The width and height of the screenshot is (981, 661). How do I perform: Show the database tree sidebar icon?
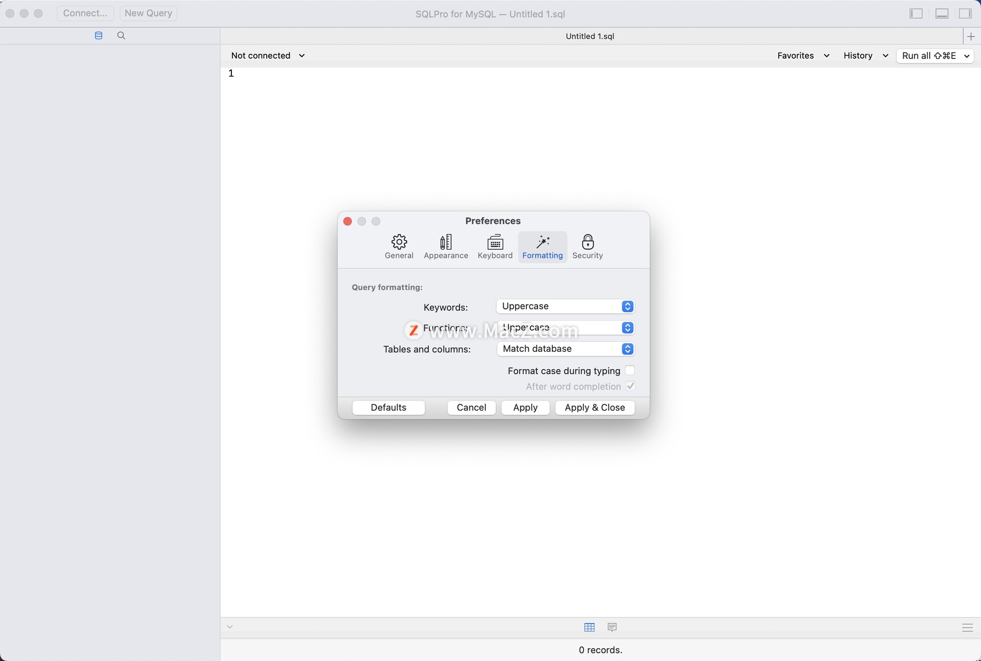pyautogui.click(x=99, y=36)
